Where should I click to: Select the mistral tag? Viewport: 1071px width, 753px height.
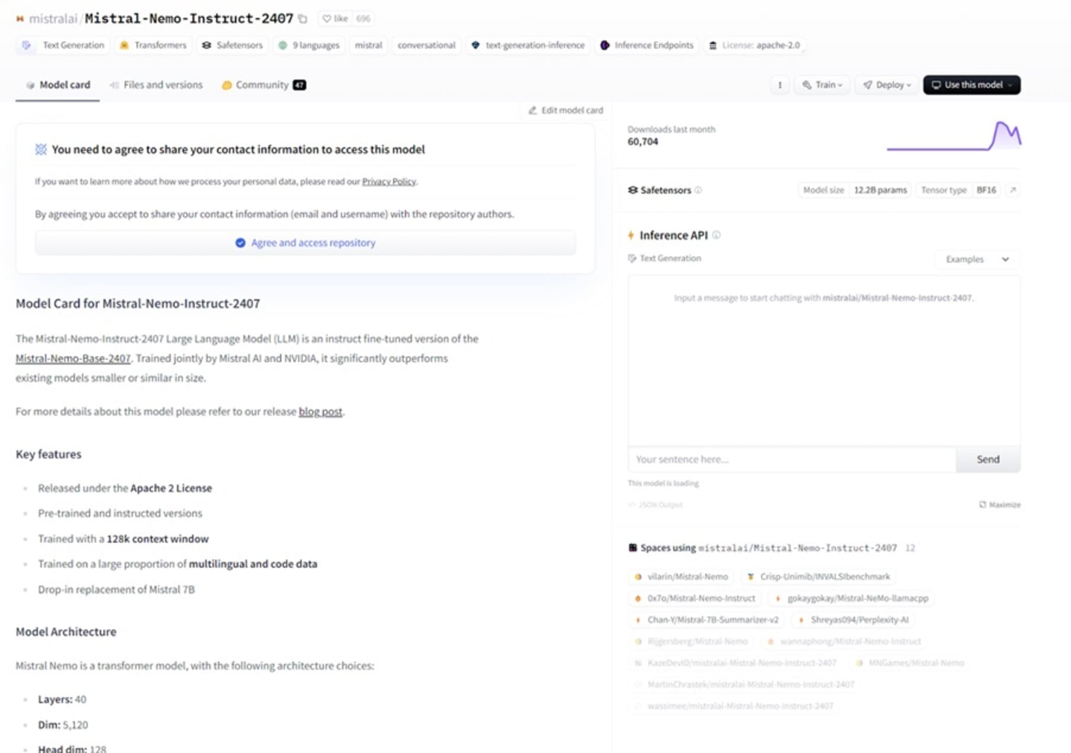pyautogui.click(x=368, y=45)
